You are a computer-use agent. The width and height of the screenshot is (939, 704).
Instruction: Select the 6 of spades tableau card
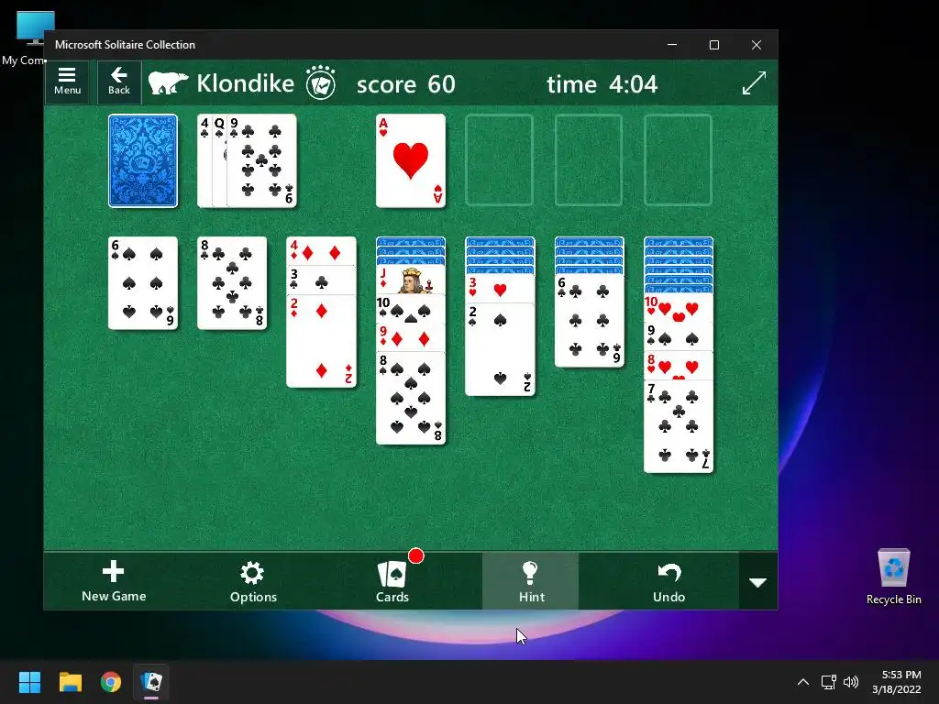143,283
